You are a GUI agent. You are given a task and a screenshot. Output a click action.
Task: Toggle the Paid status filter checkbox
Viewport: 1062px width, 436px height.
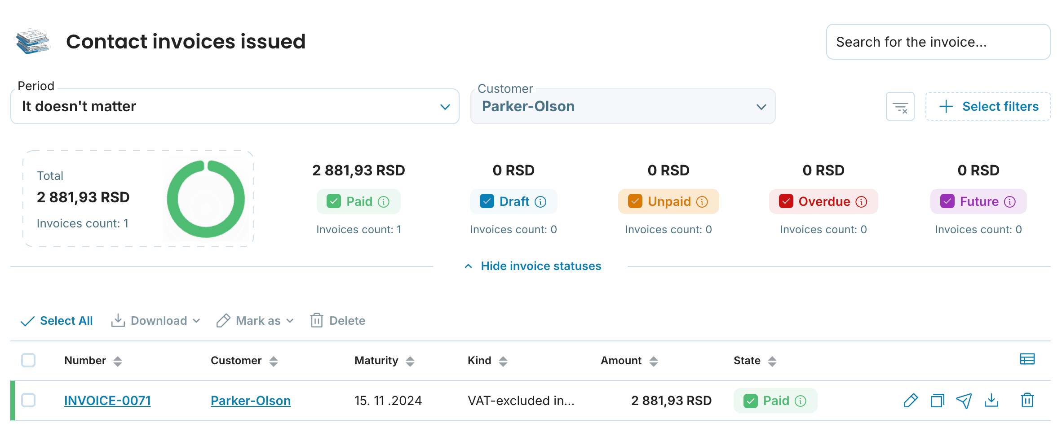point(334,201)
